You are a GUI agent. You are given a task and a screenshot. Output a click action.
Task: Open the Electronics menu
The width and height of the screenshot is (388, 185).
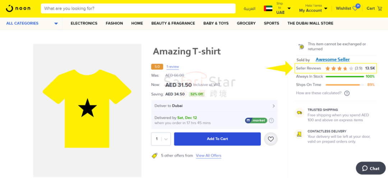point(84,23)
